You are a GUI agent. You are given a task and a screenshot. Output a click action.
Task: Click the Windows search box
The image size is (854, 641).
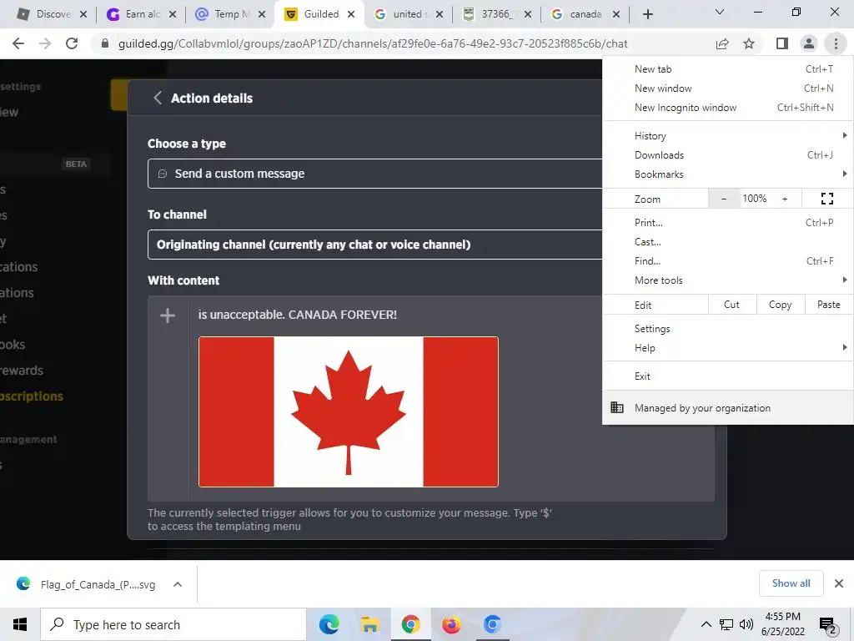pos(173,624)
